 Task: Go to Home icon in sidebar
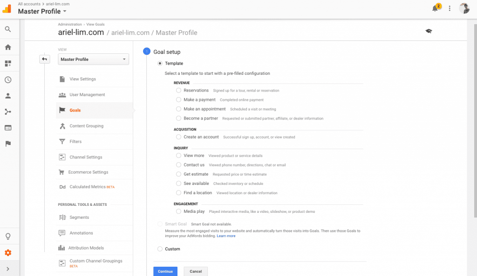[8, 47]
